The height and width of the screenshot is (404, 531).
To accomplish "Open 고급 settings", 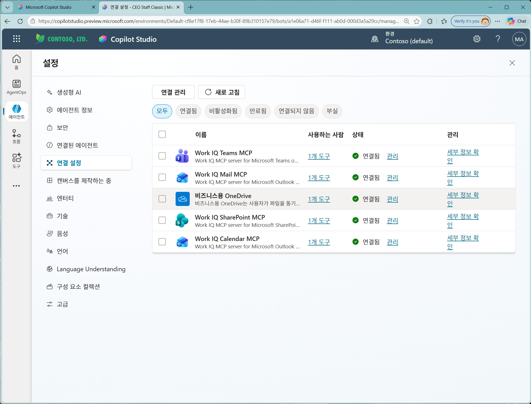I will (86, 304).
